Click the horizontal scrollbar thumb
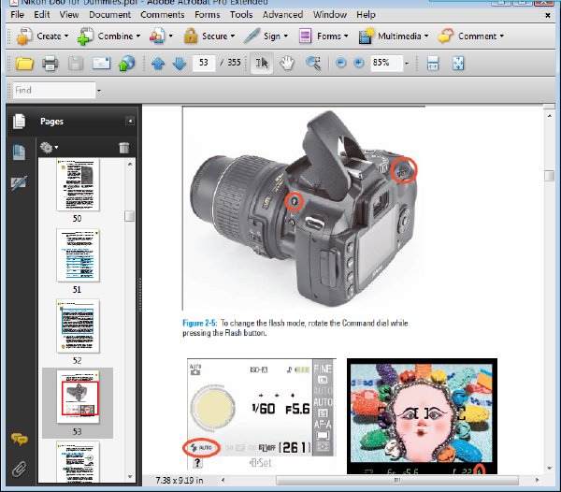Screen dimensions: 561x492 pyautogui.click(x=397, y=480)
